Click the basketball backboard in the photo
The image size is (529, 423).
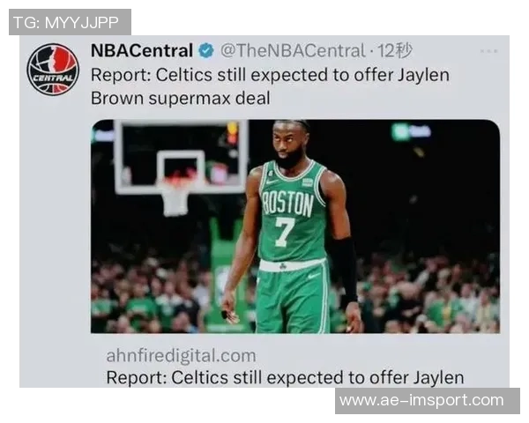182,157
